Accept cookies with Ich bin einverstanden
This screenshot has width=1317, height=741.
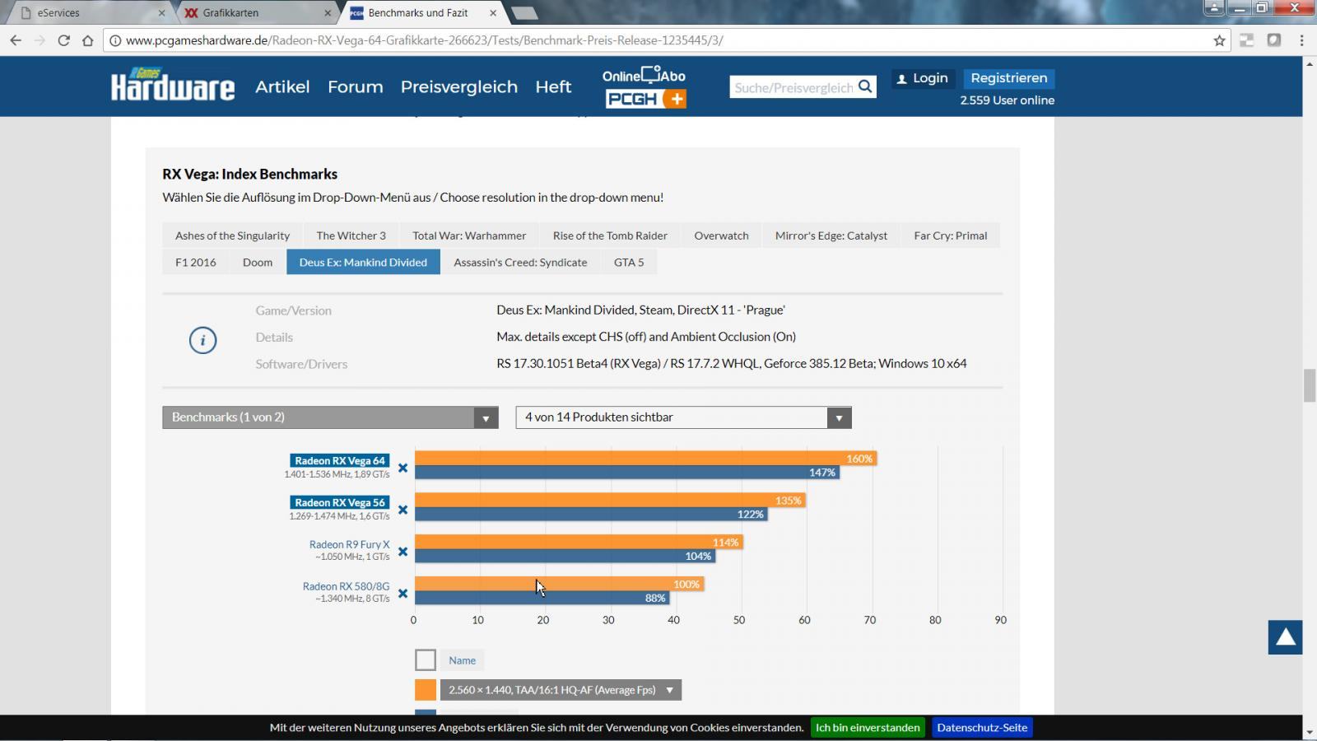868,728
